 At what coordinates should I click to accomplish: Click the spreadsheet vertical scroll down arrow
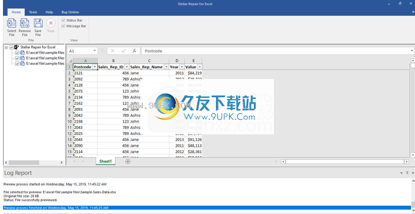[x=413, y=155]
